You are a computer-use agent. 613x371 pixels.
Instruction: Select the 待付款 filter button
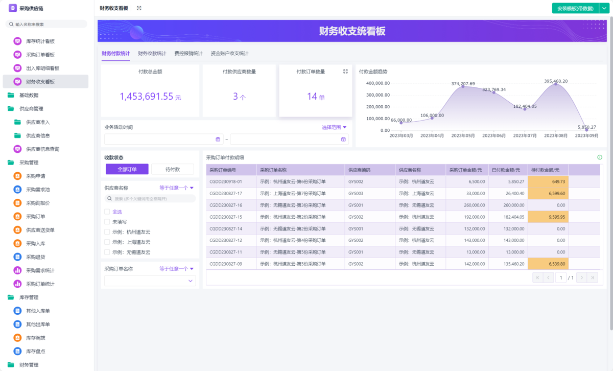click(173, 169)
